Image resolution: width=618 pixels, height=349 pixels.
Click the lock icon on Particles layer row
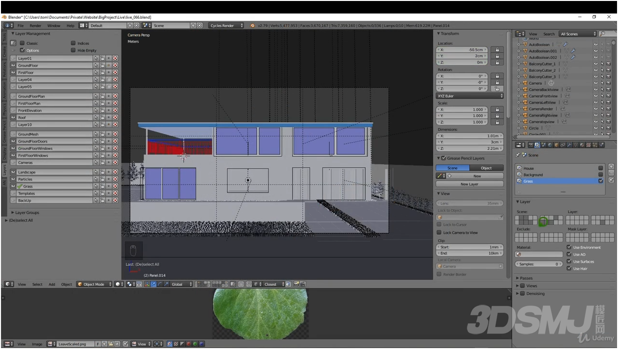coord(103,179)
